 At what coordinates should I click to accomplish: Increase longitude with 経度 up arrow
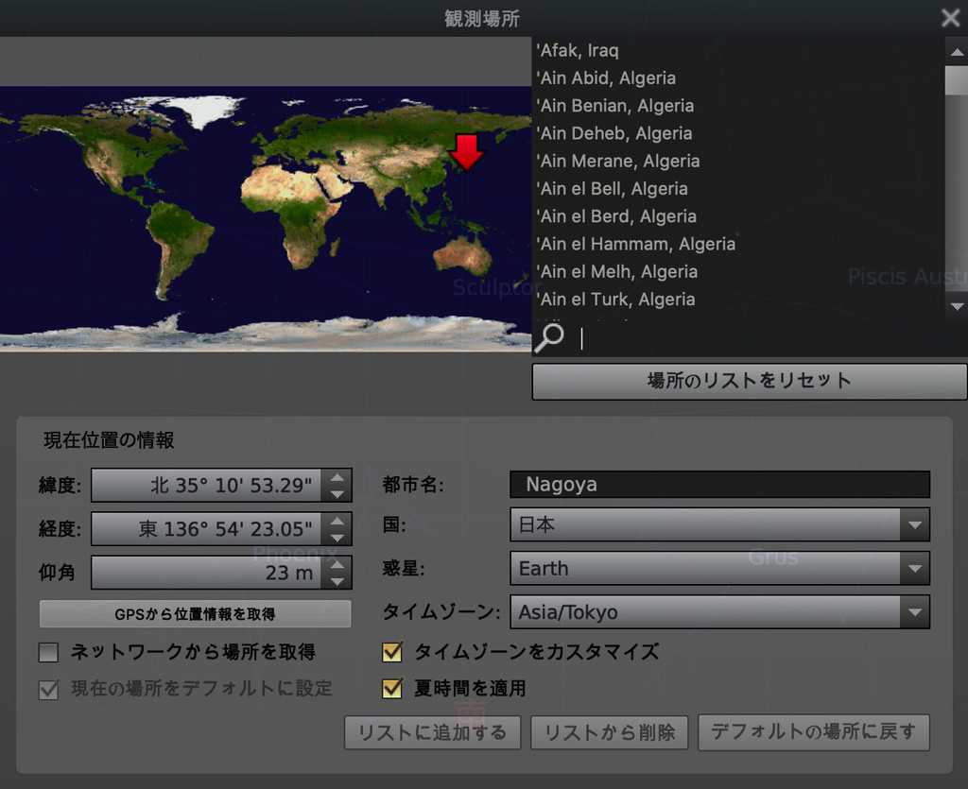(x=337, y=521)
